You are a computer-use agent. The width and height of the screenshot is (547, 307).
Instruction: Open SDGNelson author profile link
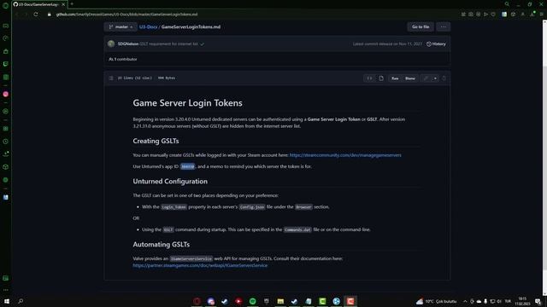point(128,43)
